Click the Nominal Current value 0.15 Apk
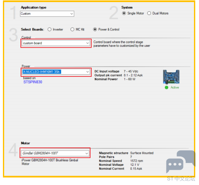Screen dimensions: 199x185 136,169
